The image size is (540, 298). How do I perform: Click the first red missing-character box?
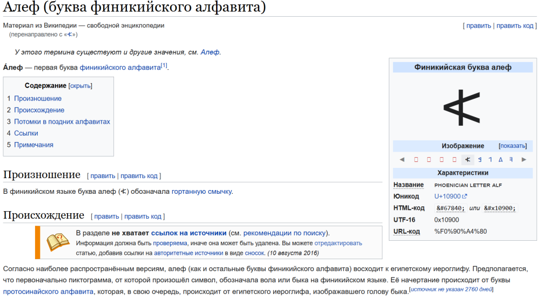tap(416, 160)
